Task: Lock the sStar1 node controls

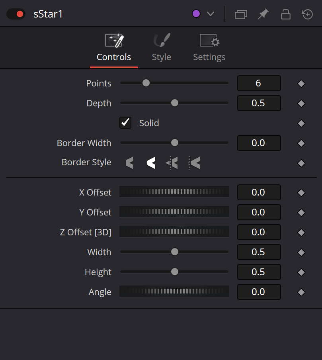Action: 286,14
